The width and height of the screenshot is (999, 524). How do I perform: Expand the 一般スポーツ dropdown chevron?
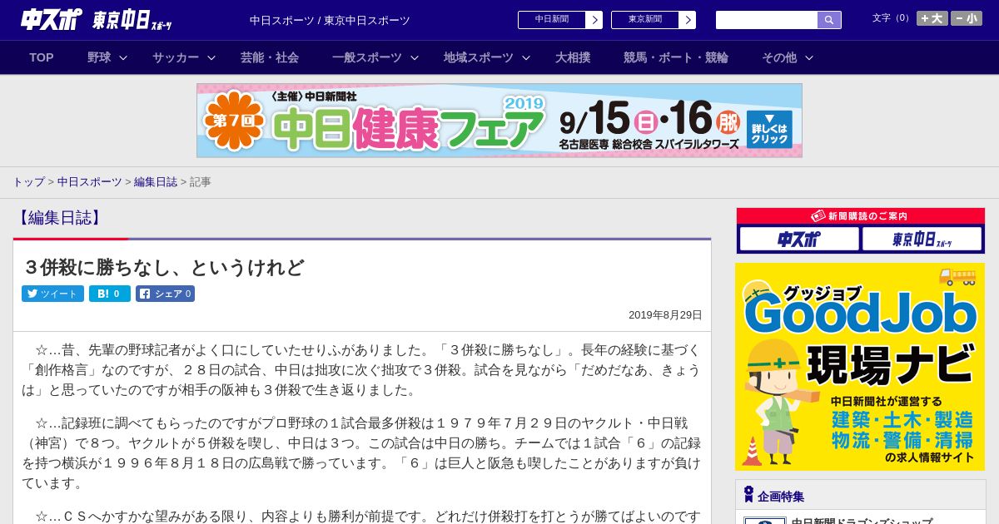(x=415, y=57)
